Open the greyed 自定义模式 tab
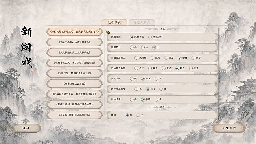This screenshot has width=256, height=144. tap(142, 22)
